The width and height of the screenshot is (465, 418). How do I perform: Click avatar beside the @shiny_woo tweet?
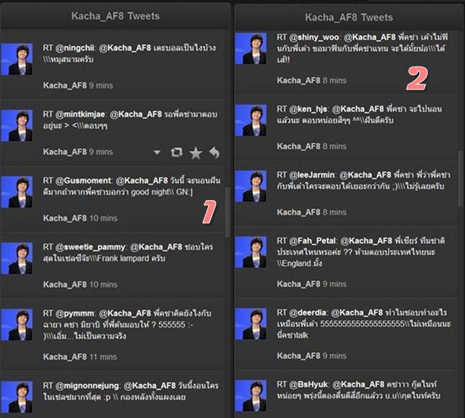point(250,49)
